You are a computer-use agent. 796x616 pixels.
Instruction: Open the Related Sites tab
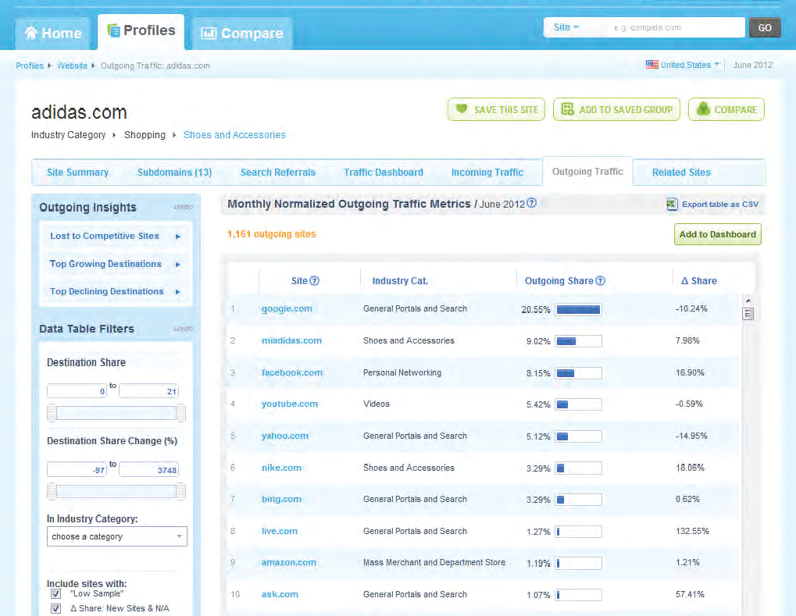681,173
